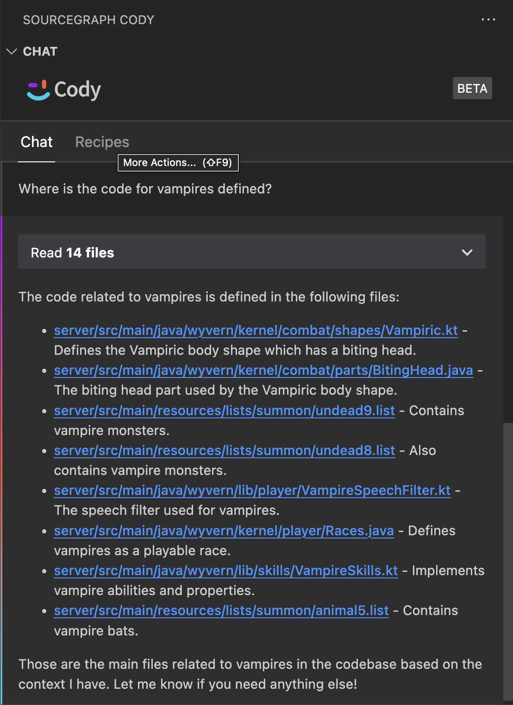513x705 pixels.
Task: Open the BitingHead.java file link
Action: tap(263, 370)
